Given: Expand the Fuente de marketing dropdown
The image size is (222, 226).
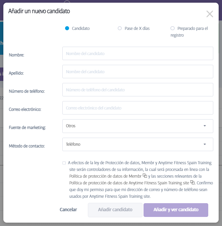Looking at the screenshot, I should coord(137,126).
